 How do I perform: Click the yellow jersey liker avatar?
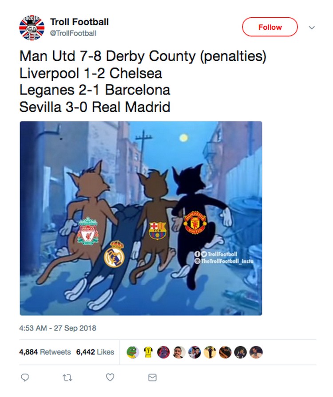[148, 352]
